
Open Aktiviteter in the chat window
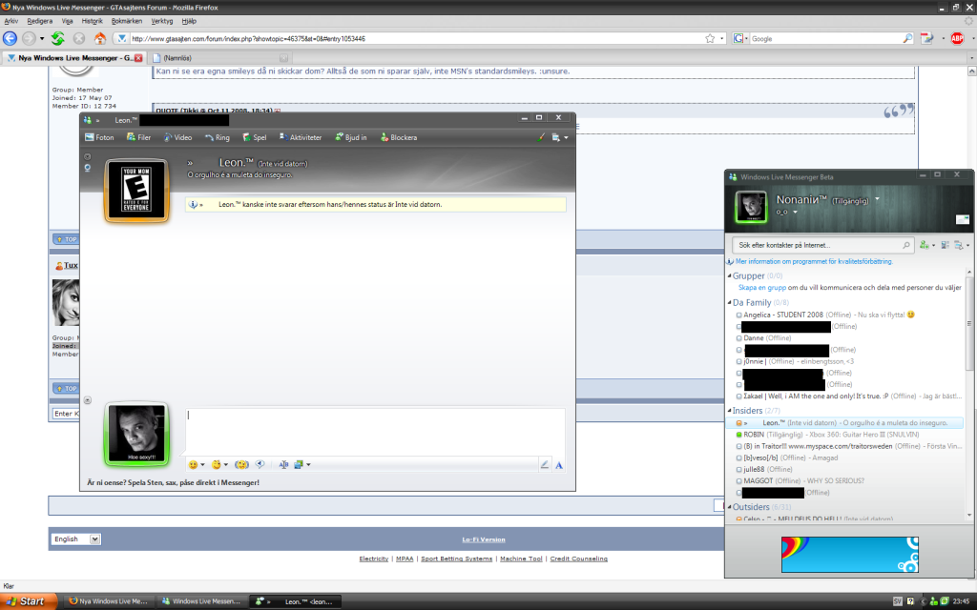tap(301, 137)
